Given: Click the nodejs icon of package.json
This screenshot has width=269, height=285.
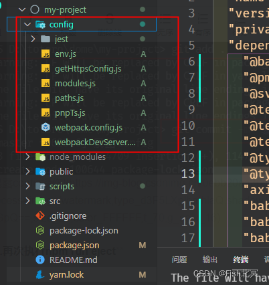Looking at the screenshot, I should [40, 245].
